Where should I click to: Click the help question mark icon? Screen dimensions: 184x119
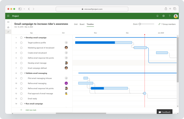pyautogui.click(x=170, y=16)
